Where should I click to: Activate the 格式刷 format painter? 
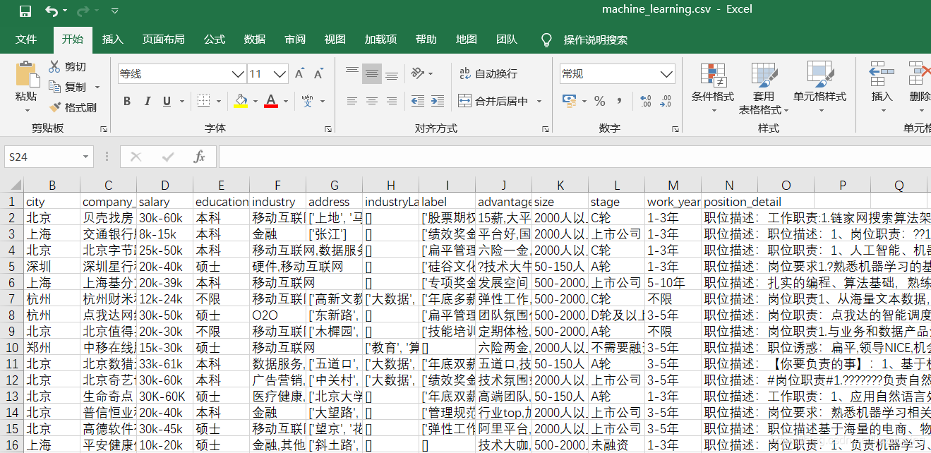coord(72,107)
